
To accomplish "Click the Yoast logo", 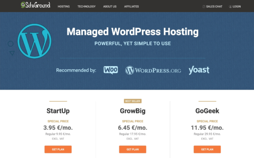I will point(199,70).
